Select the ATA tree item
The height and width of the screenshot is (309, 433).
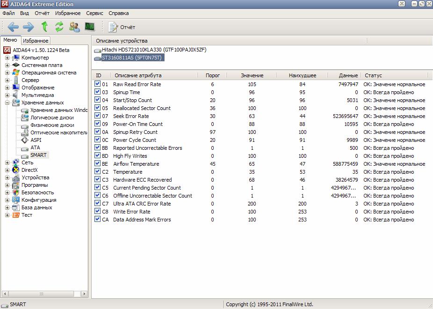pyautogui.click(x=35, y=147)
